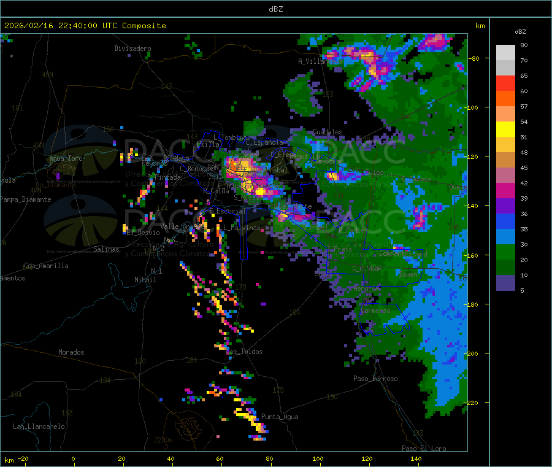Image resolution: width=552 pixels, height=467 pixels.
Task: Click the purple-gray 5 dBZ legend swatch
Action: (505, 283)
